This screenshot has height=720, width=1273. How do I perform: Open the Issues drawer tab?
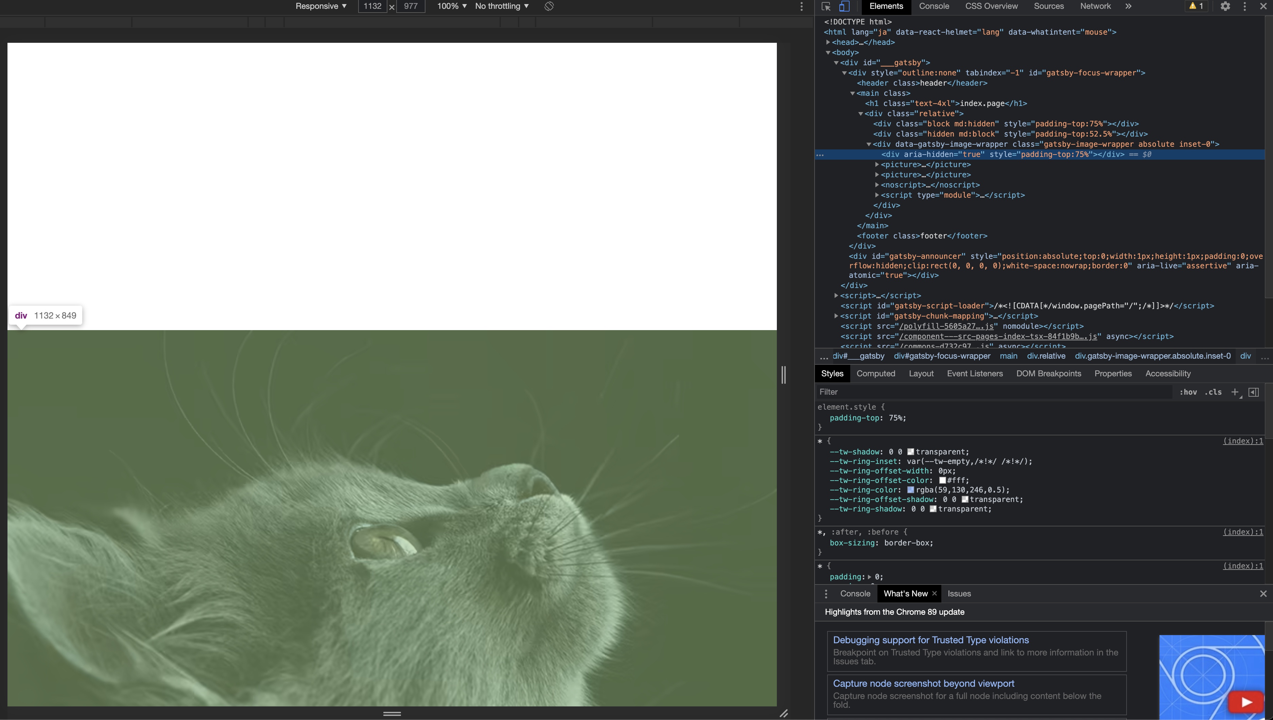[959, 594]
